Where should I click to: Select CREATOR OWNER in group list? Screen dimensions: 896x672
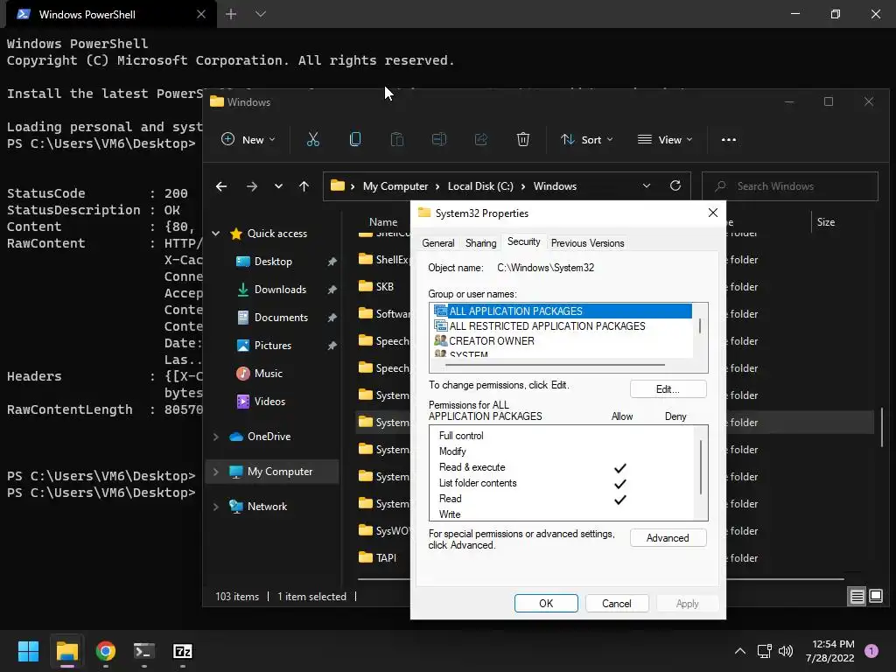point(563,340)
